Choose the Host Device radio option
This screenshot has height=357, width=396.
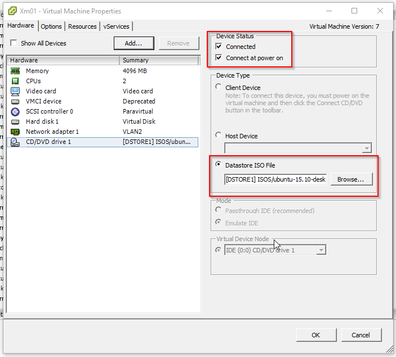pyautogui.click(x=219, y=135)
